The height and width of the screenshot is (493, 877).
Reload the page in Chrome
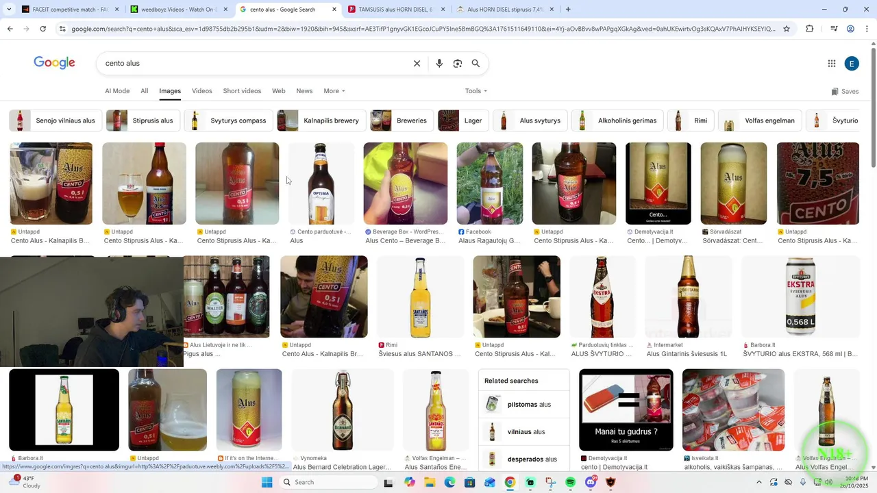[42, 29]
